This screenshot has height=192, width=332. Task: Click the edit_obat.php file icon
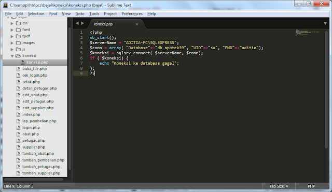(x=19, y=95)
